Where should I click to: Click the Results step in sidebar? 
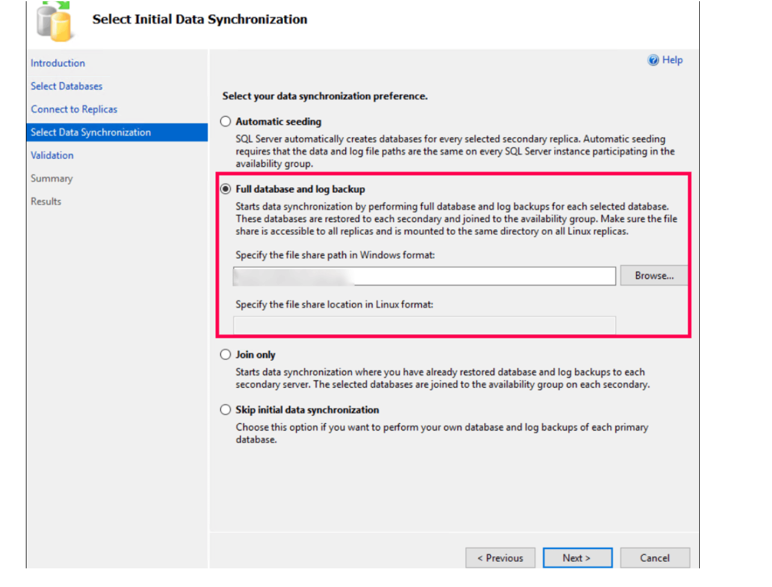tap(46, 202)
